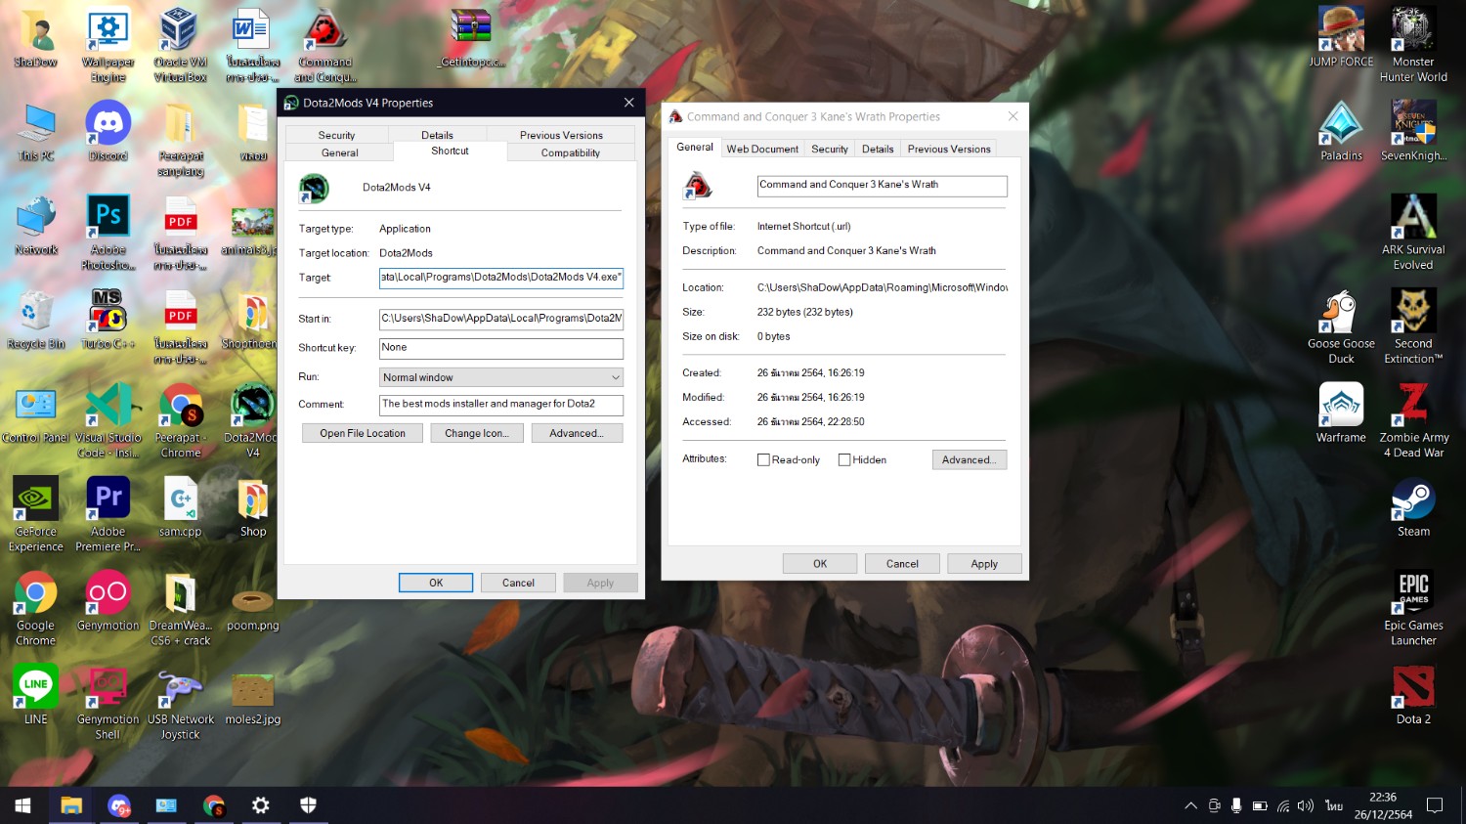The width and height of the screenshot is (1466, 824).
Task: Select the Turbo C++ desktop icon
Action: (108, 321)
